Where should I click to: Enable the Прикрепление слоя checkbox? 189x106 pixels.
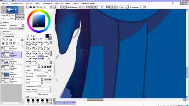click(1, 34)
